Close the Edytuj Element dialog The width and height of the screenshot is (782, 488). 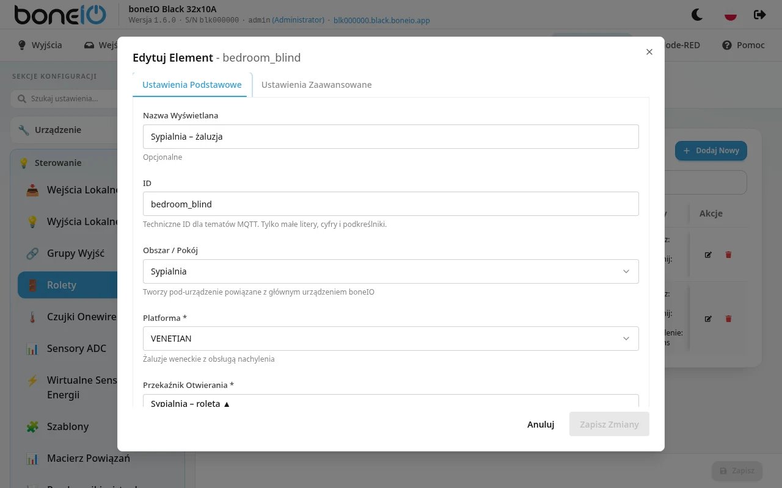tap(649, 52)
